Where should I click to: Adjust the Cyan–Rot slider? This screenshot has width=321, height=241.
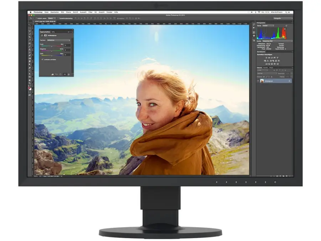pyautogui.click(x=52, y=46)
